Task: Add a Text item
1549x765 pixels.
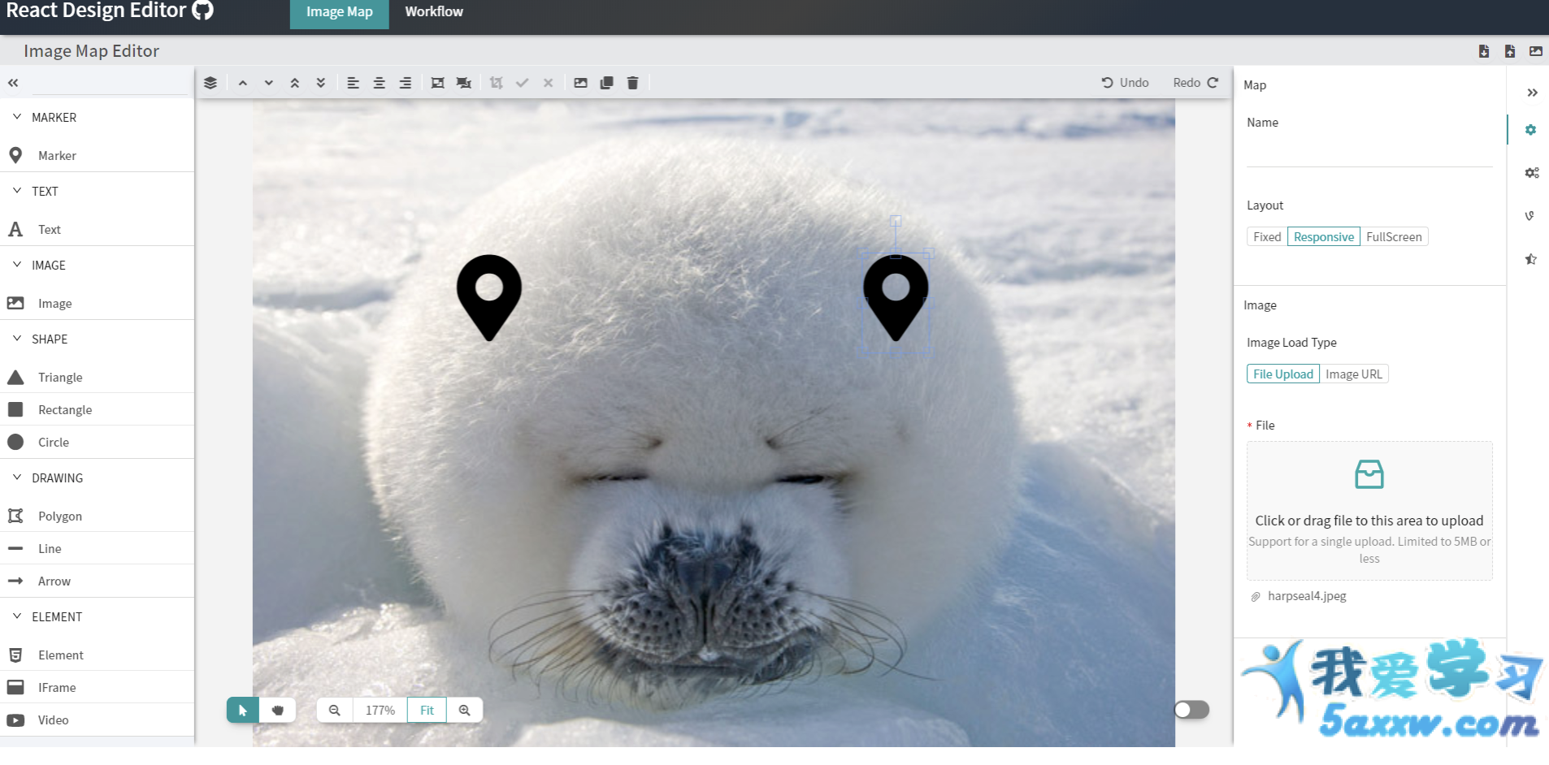Action: tap(97, 229)
